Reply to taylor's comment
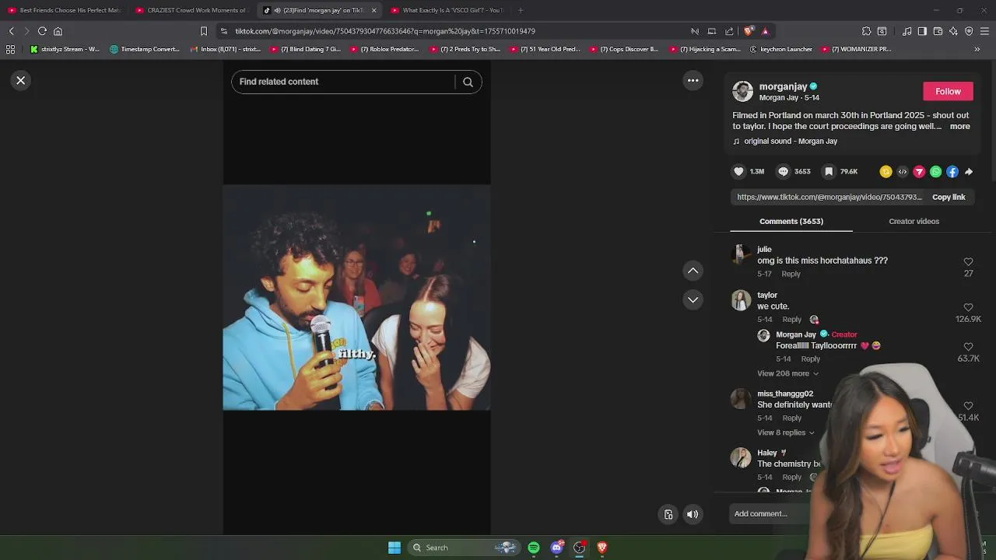Image resolution: width=996 pixels, height=560 pixels. [791, 319]
